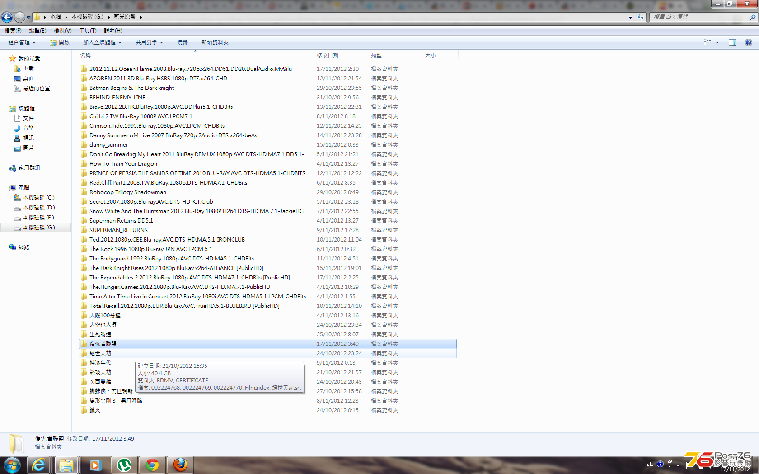Viewport: 759px width, 474px height.
Task: Select drive 本機磁碟 (G:)
Action: pyautogui.click(x=34, y=228)
